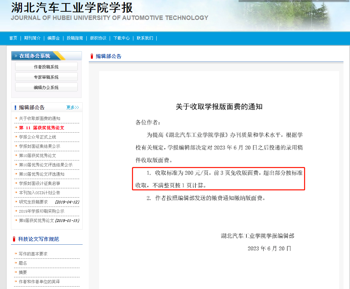The height and width of the screenshot is (289, 350).
Task: Click the date [2019-04-12]
Action: [x=67, y=202]
